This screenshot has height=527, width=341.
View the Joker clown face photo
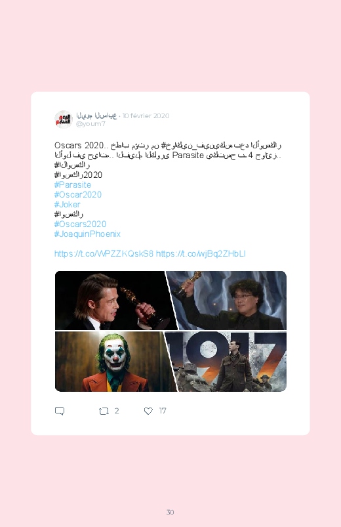(114, 362)
